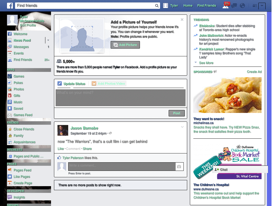Expand See More trending topics
The width and height of the screenshot is (275, 206).
tap(206, 63)
